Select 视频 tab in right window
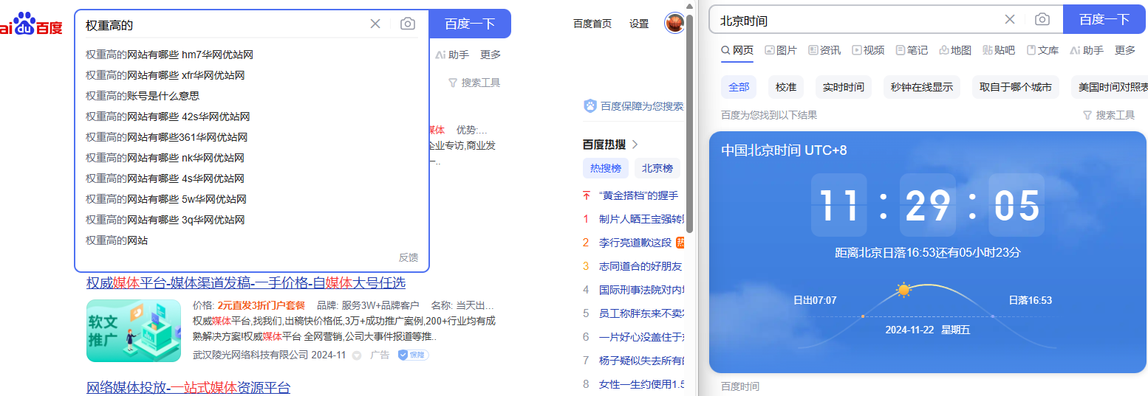 (868, 50)
